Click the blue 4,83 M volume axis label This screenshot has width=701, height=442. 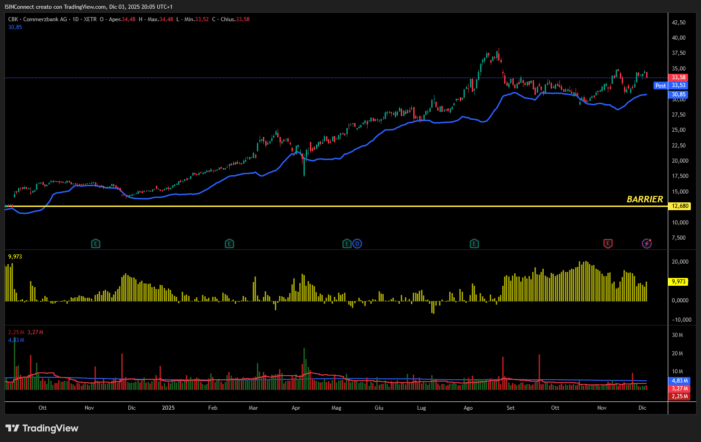679,381
